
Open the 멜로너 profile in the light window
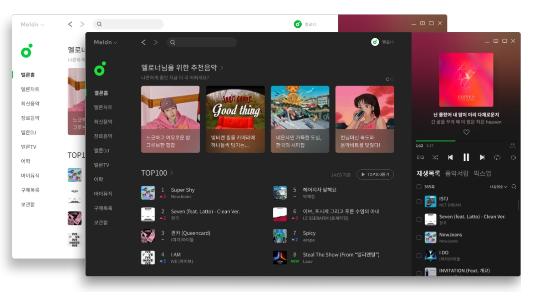click(x=298, y=24)
